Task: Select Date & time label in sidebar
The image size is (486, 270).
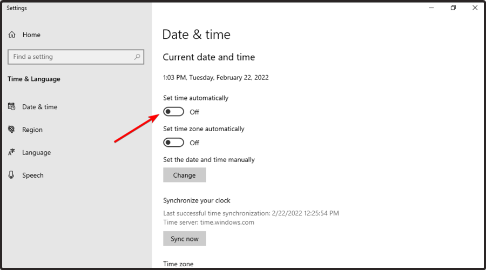Action: 39,107
